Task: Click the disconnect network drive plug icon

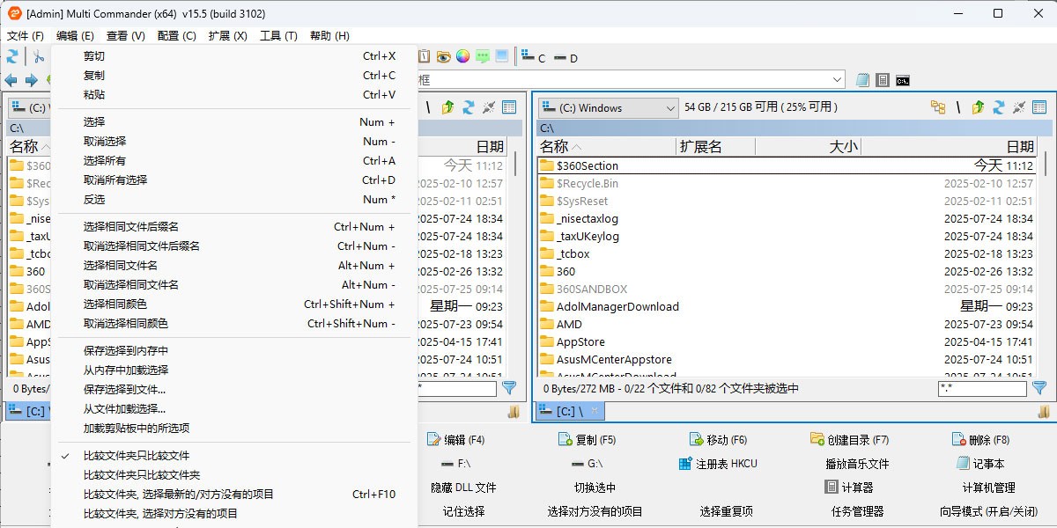Action: 1019,106
